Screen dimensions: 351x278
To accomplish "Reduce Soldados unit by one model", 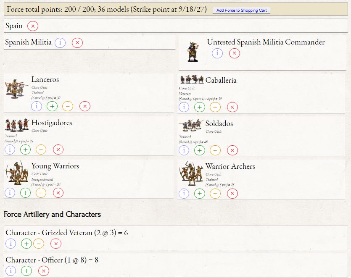I will (x=215, y=150).
